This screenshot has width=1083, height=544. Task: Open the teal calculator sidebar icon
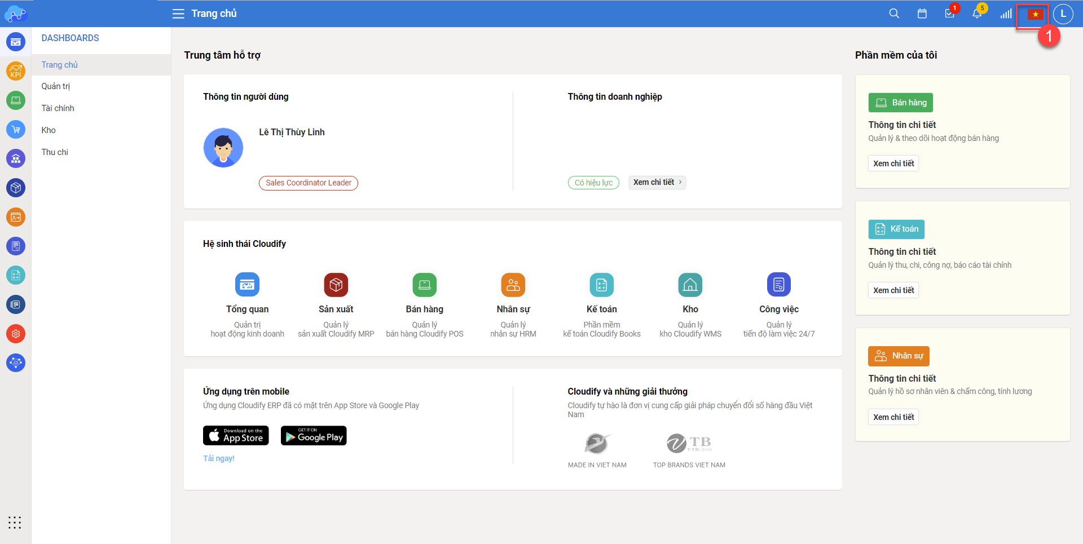(16, 275)
